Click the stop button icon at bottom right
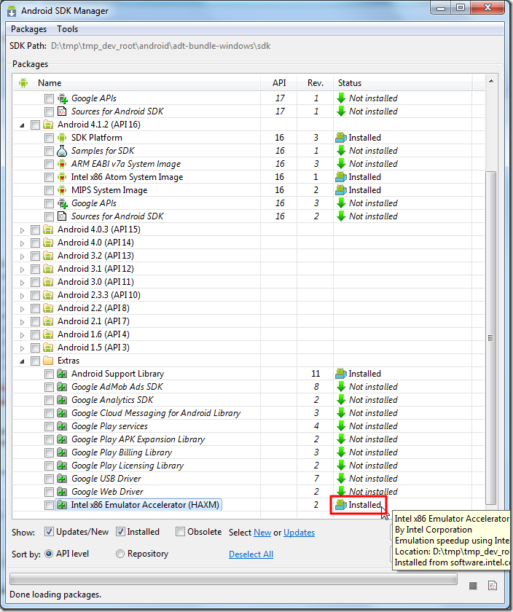Viewport: 513px width, 612px height. point(473,585)
